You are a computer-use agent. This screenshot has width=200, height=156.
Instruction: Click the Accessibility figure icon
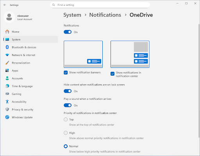click(7, 101)
